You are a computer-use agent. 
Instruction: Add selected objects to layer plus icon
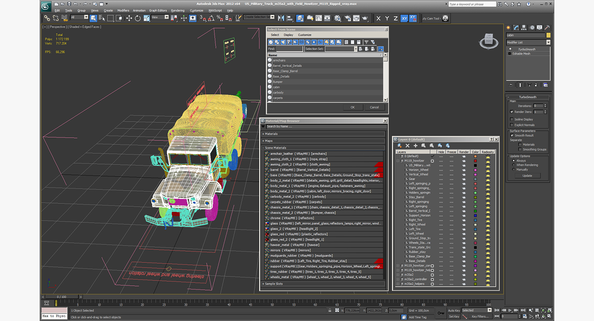click(x=415, y=146)
